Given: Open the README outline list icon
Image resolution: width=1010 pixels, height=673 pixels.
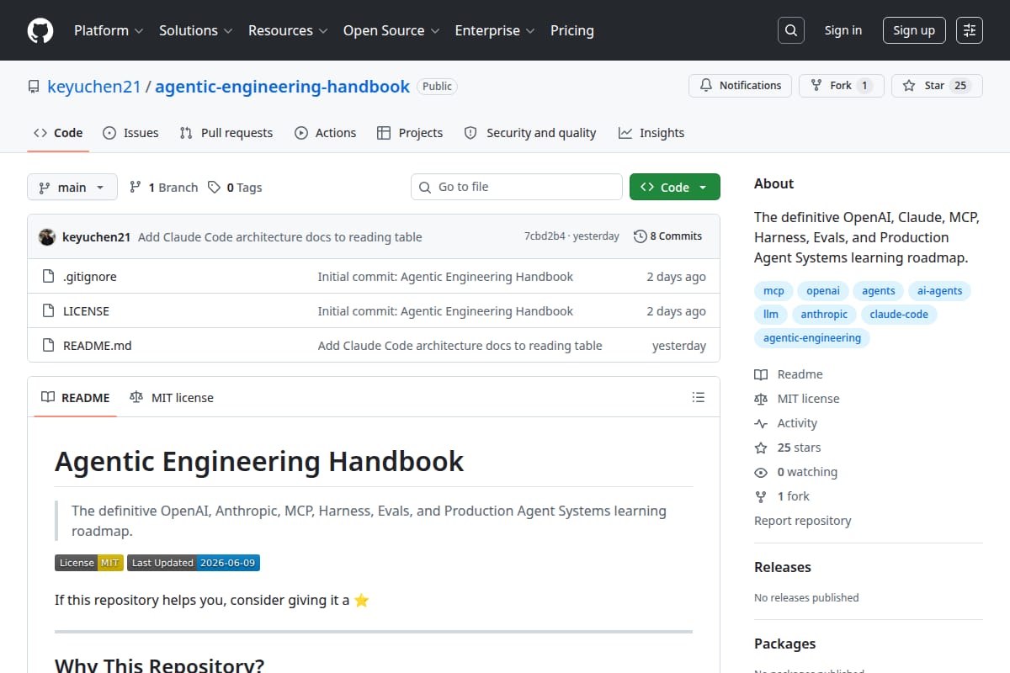Looking at the screenshot, I should click(698, 397).
